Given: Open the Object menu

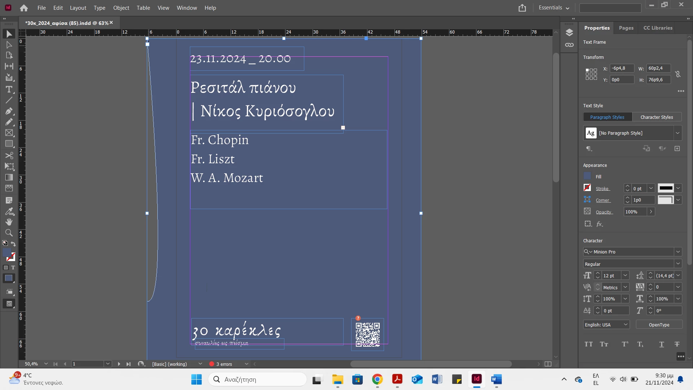Looking at the screenshot, I should pos(121,8).
